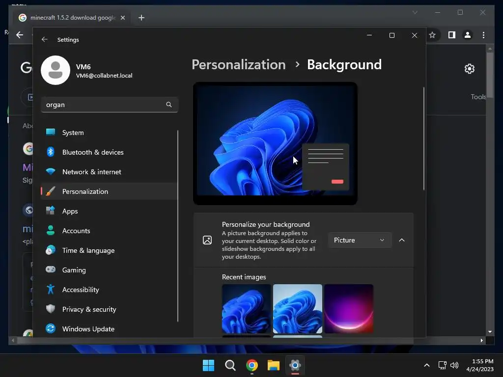503x377 pixels.
Task: Click Chrome back navigation arrow
Action: (x=20, y=35)
